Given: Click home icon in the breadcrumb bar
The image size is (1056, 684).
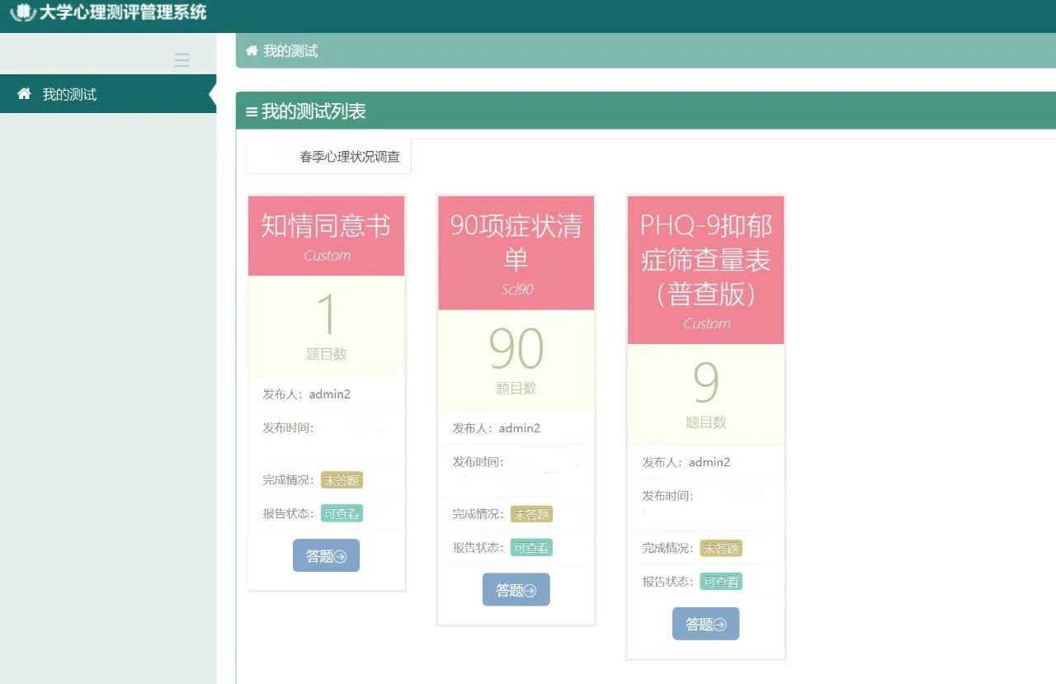Looking at the screenshot, I should pos(252,51).
